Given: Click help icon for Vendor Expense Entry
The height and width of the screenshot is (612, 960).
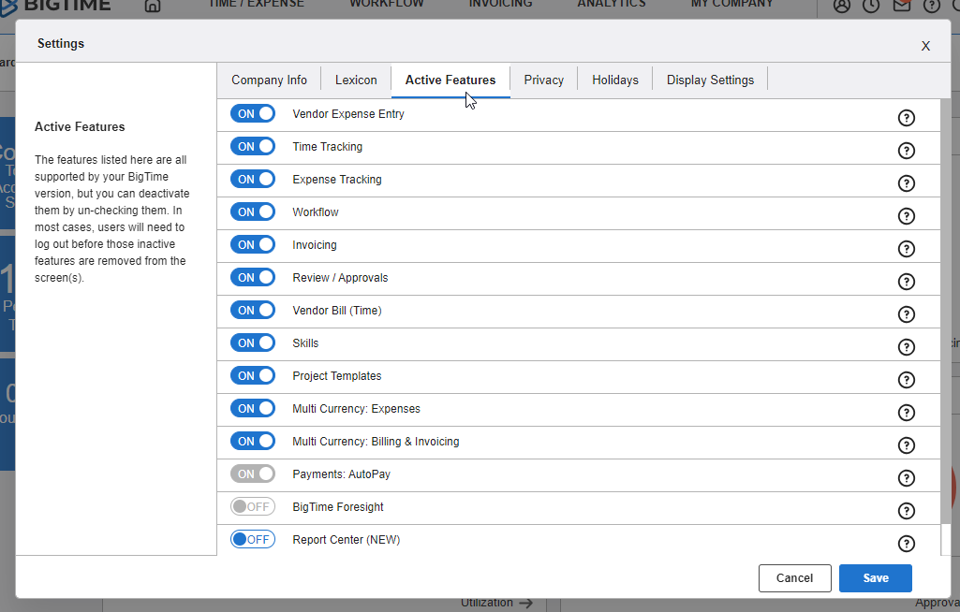Looking at the screenshot, I should [x=906, y=118].
